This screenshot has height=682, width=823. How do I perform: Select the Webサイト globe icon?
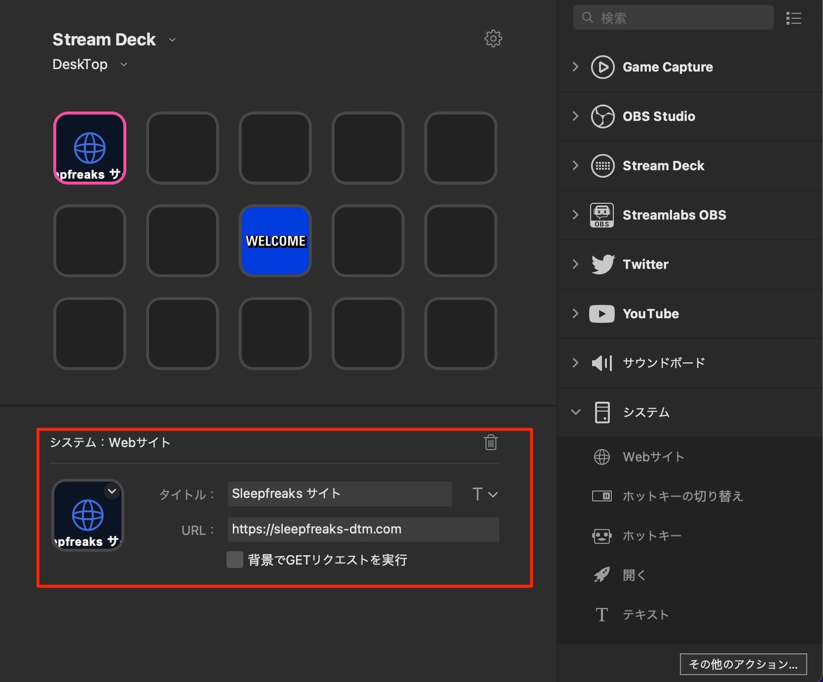pyautogui.click(x=601, y=457)
